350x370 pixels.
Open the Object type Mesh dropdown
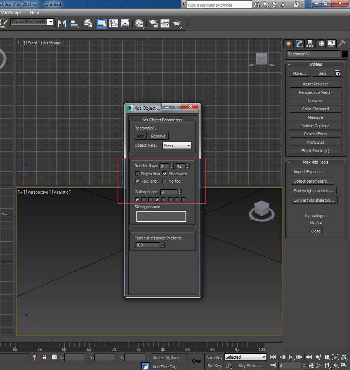point(177,146)
